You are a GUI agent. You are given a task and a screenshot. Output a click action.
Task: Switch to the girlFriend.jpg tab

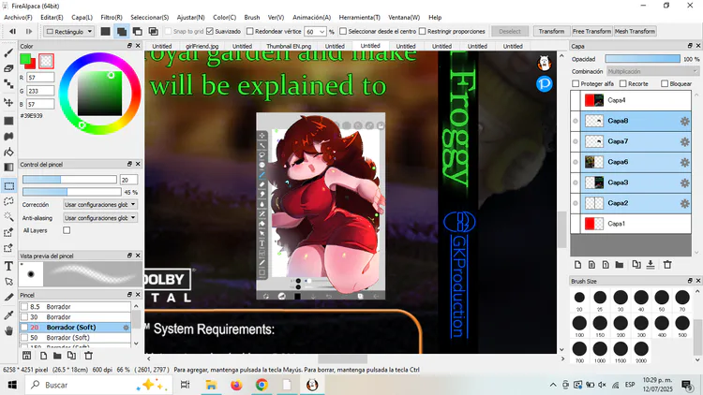[x=202, y=46]
